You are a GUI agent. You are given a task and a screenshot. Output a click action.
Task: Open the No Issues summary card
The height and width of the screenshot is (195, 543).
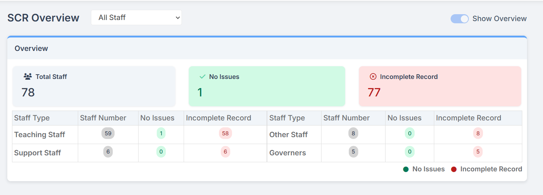tap(267, 86)
